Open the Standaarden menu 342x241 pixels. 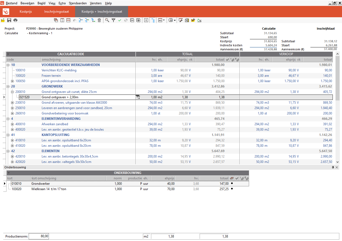coord(78,3)
